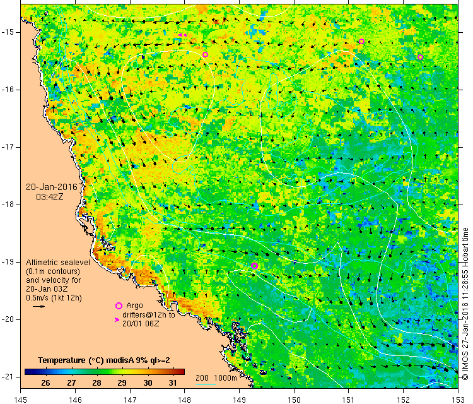Click the dark red end of temperature bar
The image size is (473, 404).
tap(182, 372)
